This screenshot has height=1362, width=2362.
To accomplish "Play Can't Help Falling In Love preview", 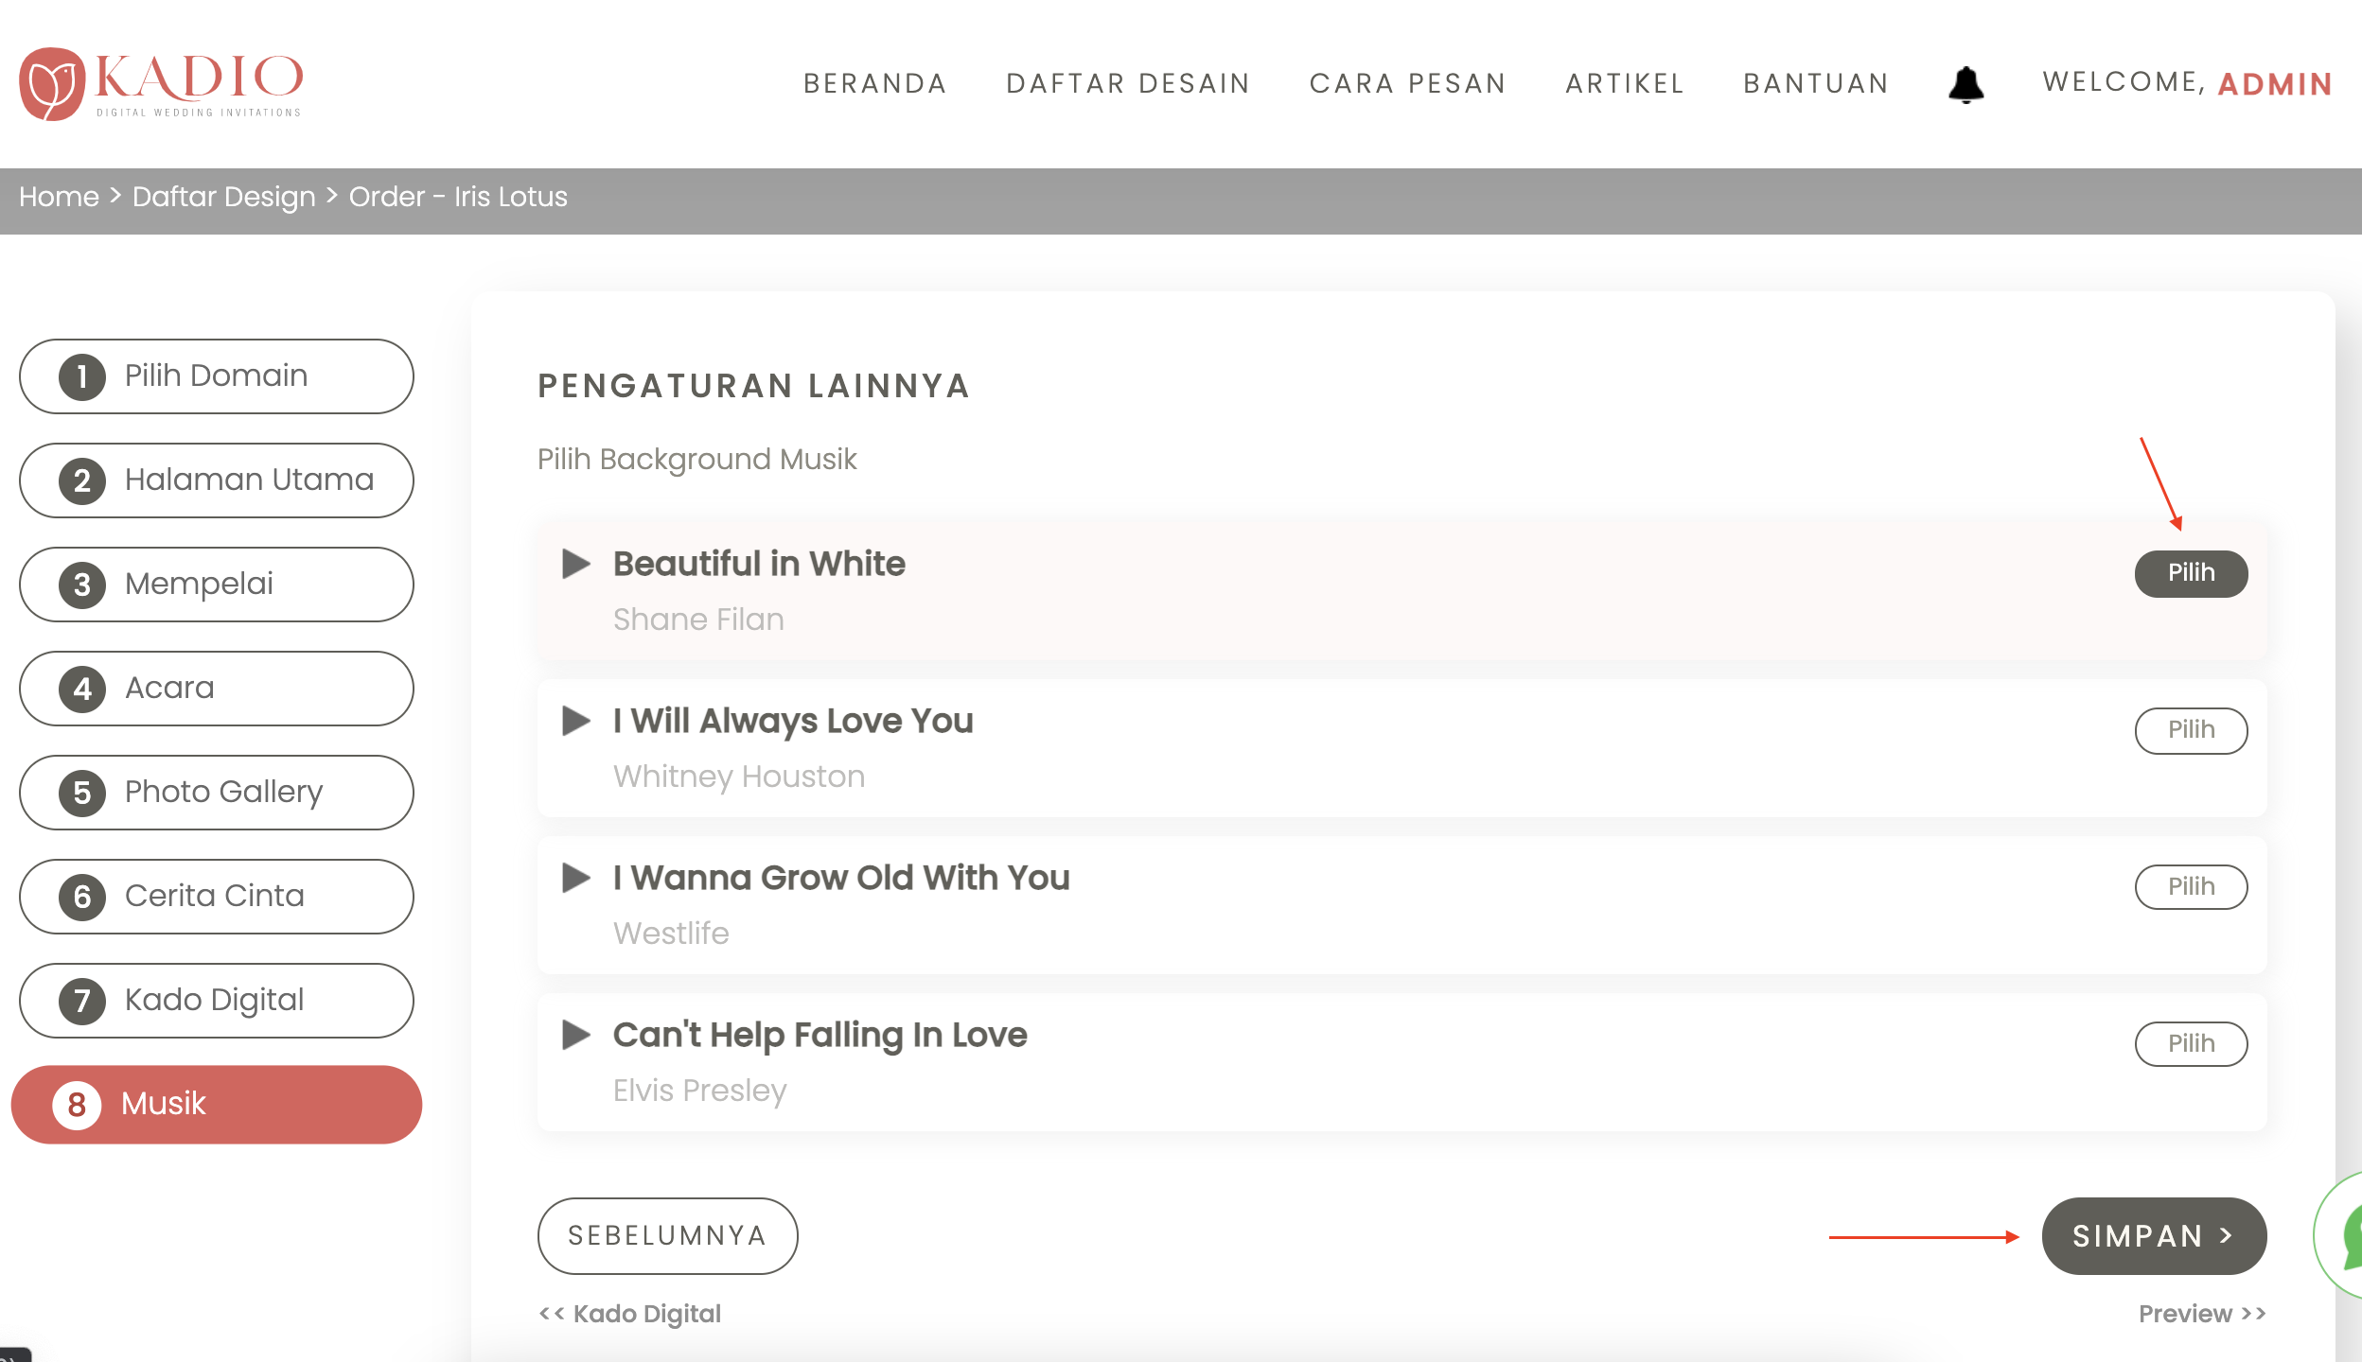I will click(575, 1035).
